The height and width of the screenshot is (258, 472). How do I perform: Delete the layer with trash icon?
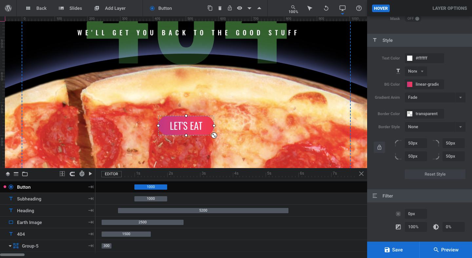pos(220,8)
